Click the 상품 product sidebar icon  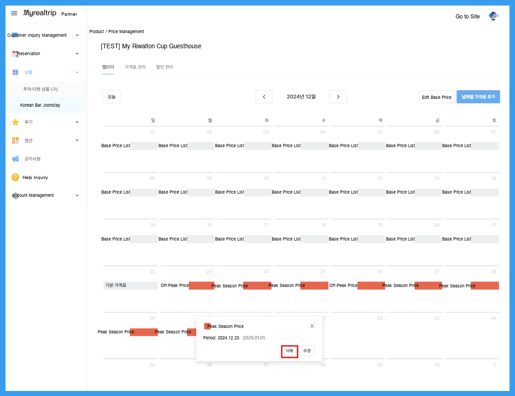(15, 72)
